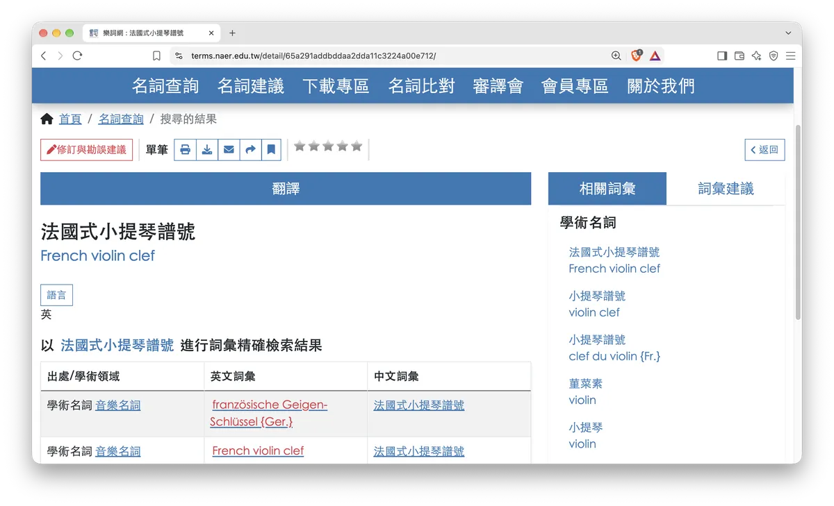Open 下載專區 menu

pyautogui.click(x=336, y=86)
